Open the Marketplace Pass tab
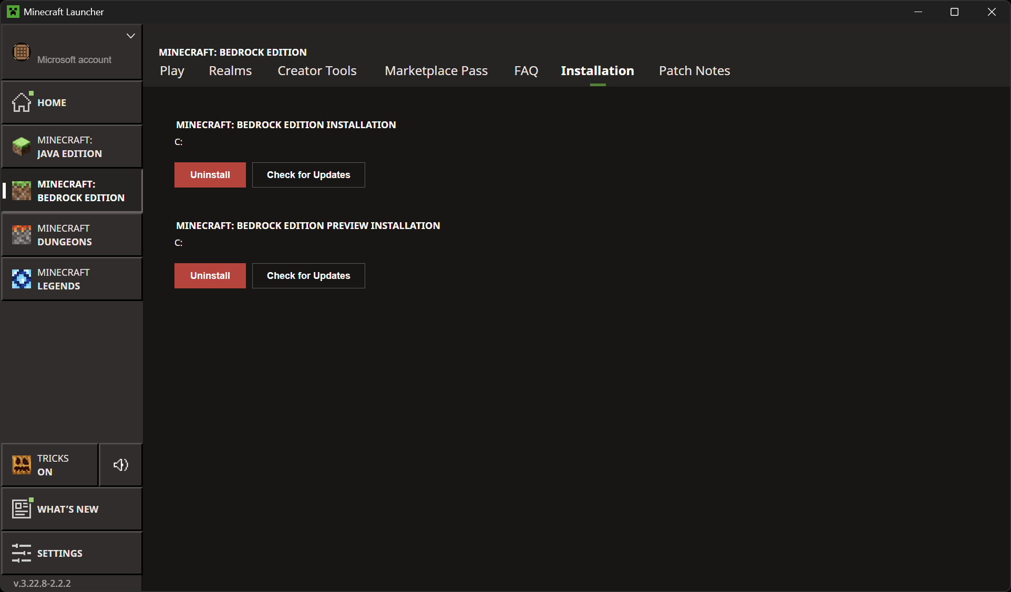Image resolution: width=1011 pixels, height=592 pixels. pyautogui.click(x=436, y=70)
